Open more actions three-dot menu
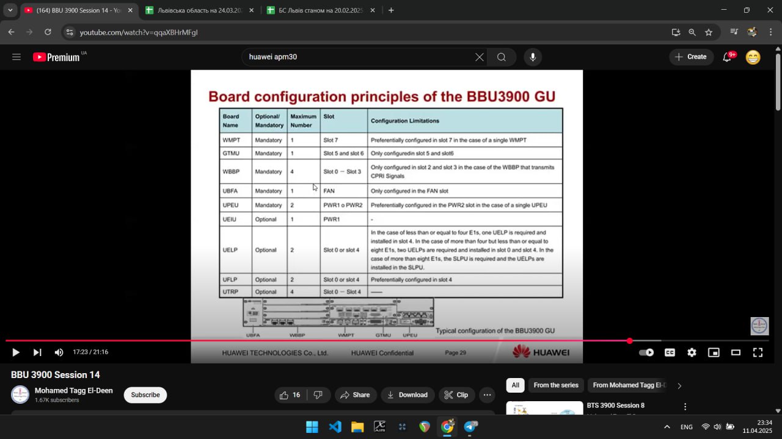Image resolution: width=782 pixels, height=439 pixels. pos(487,395)
